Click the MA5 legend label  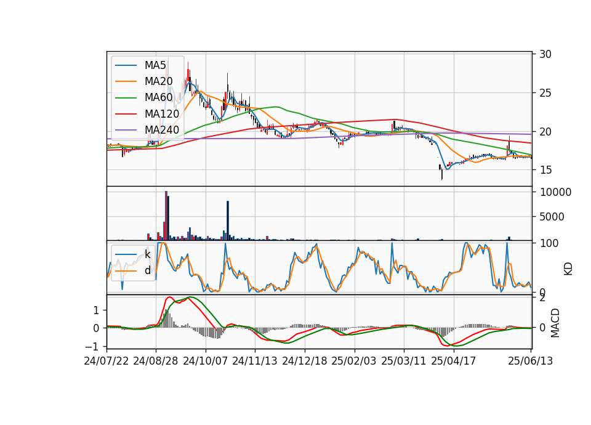click(x=155, y=65)
